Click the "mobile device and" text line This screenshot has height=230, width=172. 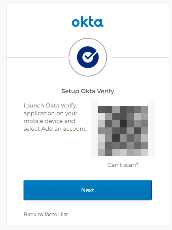pos(49,121)
